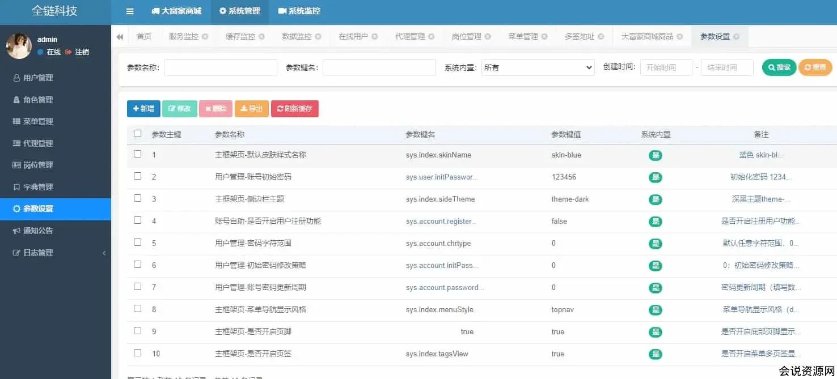Switch to the 服务监控 tab
This screenshot has width=837, height=379.
pos(184,36)
